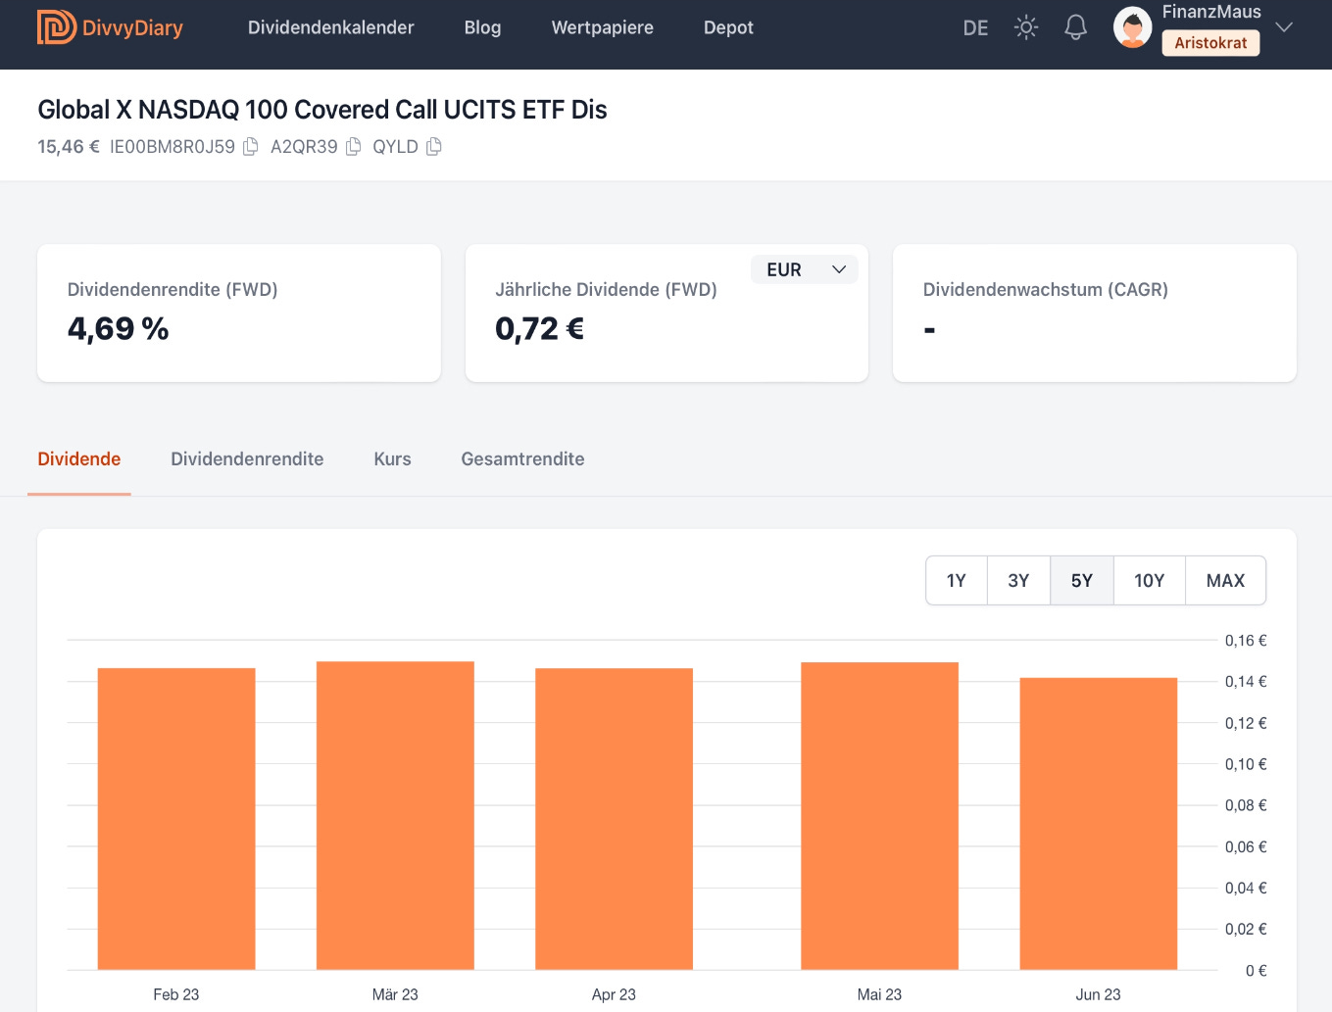Select the Dividende tab

coord(79,459)
